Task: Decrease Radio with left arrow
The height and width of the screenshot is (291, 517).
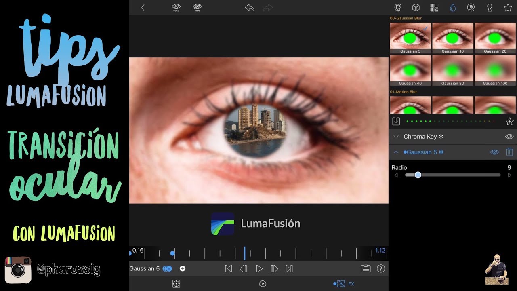Action: click(x=396, y=175)
